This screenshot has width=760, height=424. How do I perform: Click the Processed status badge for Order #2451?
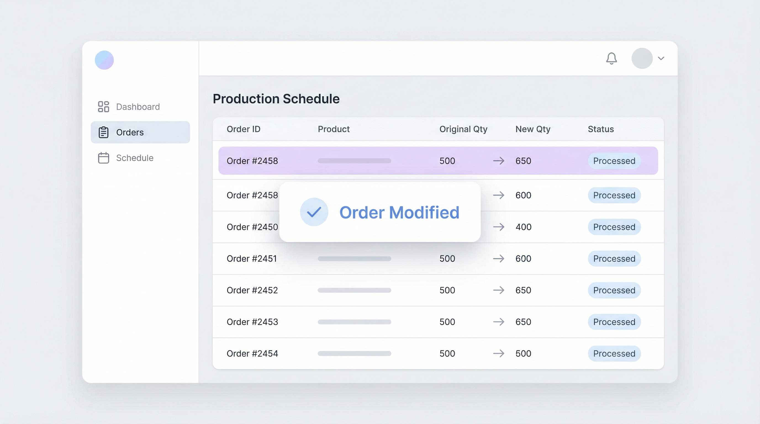(x=614, y=259)
